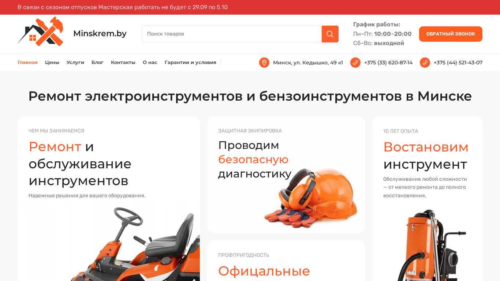Screen dimensions: 500x281
Task: Click the Minskrem.by house and tools logo
Action: 41,31
